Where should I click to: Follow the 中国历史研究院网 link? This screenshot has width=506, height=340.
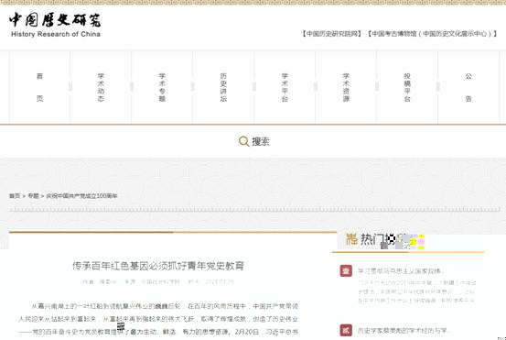(x=332, y=34)
